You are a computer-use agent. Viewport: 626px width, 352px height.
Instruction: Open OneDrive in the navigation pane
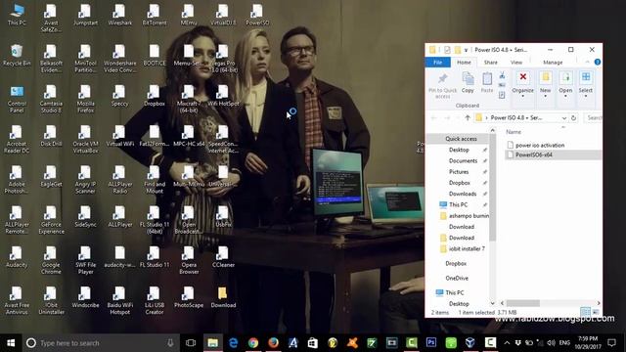pyautogui.click(x=457, y=278)
